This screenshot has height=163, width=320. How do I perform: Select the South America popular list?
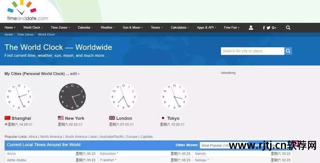click(76, 137)
